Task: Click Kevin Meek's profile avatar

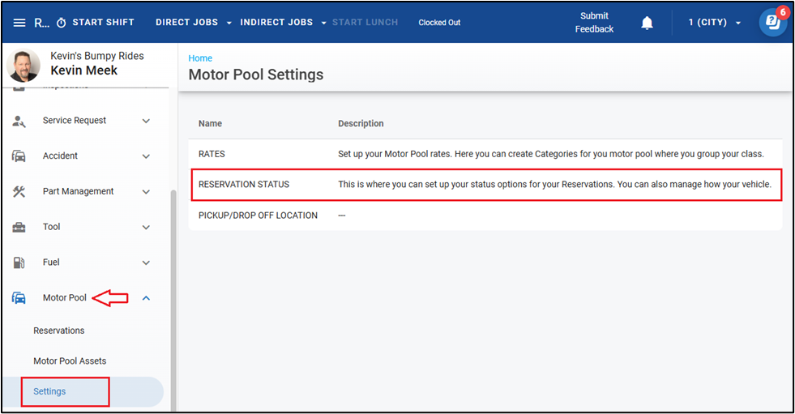Action: point(24,65)
